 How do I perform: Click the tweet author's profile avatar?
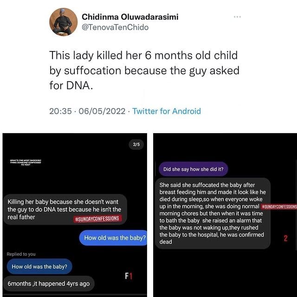click(63, 22)
